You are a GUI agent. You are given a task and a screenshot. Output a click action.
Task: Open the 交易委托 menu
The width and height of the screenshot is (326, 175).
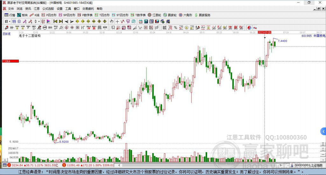tap(88, 9)
